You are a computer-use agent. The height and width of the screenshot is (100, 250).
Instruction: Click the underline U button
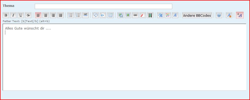click(x=21, y=15)
